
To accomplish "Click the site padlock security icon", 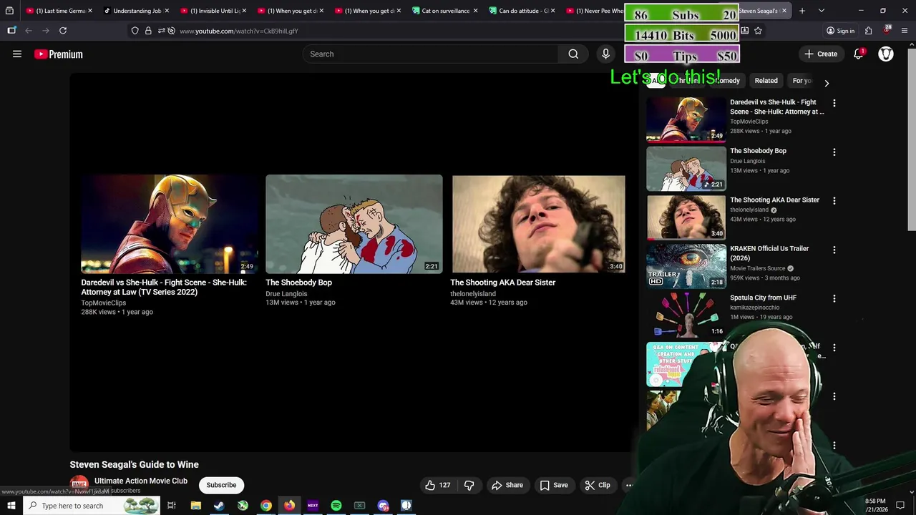I will click(148, 31).
